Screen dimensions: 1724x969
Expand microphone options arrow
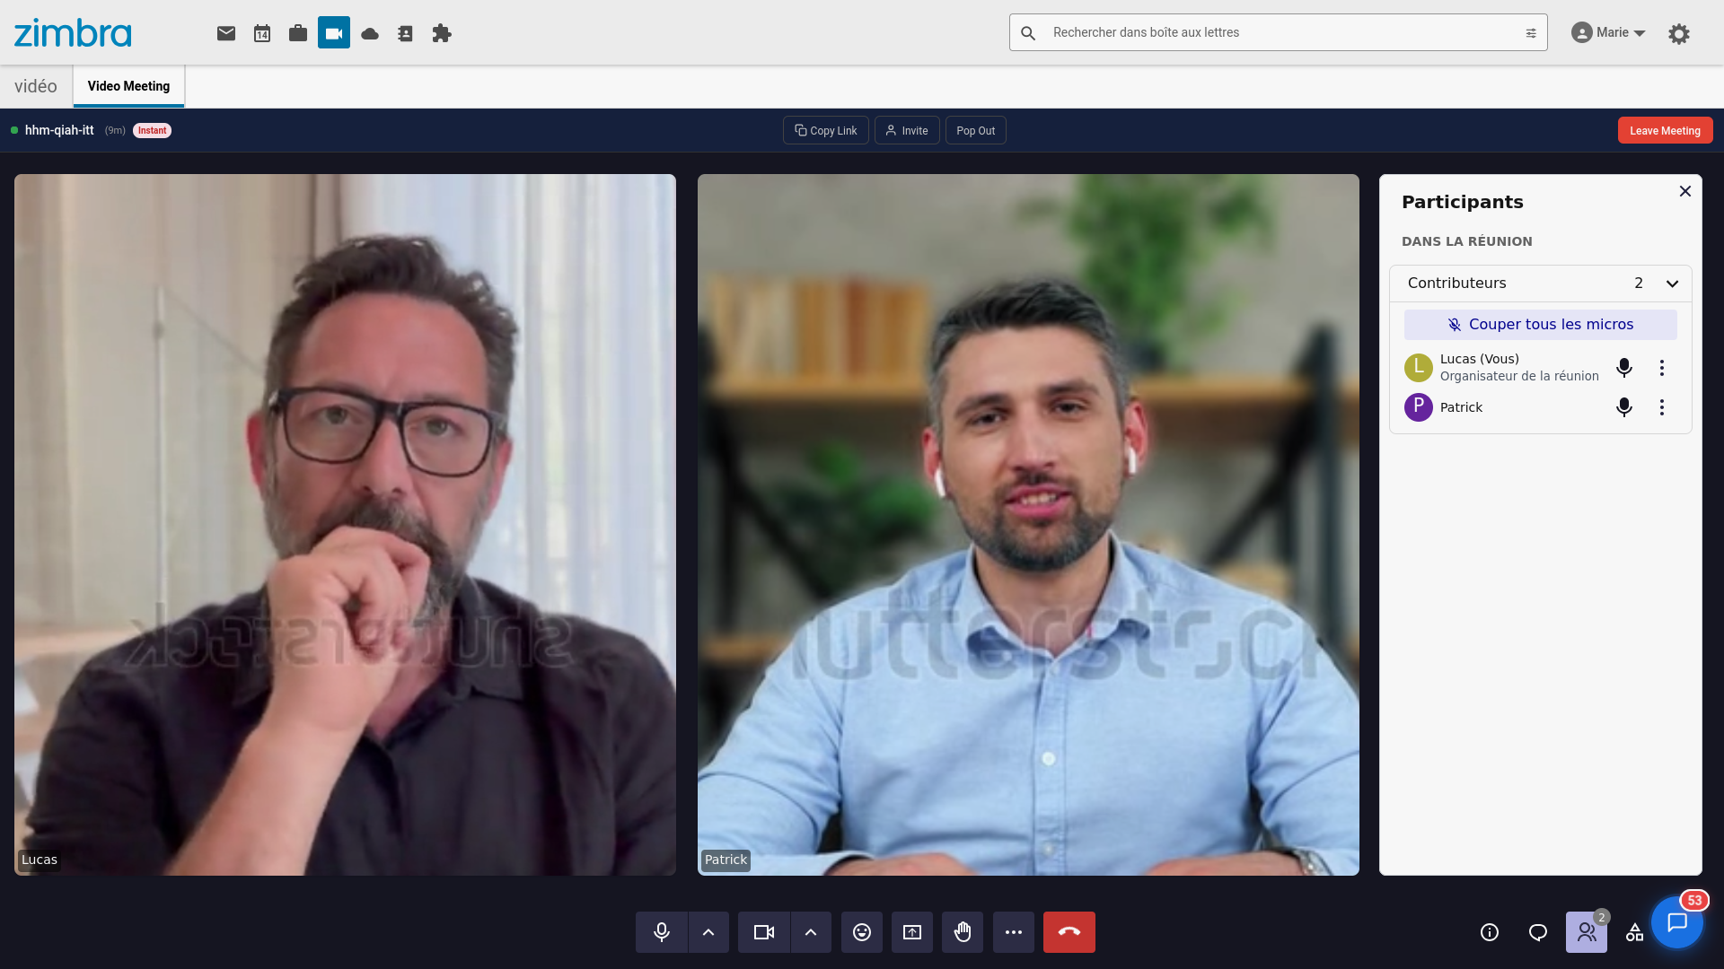coord(708,932)
